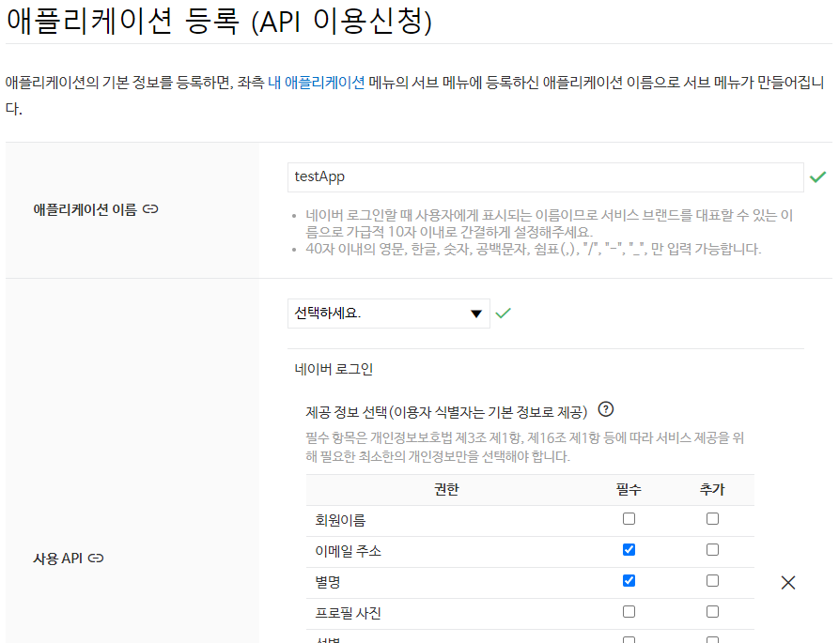Uncheck 별명 필수 checkbox

point(629,580)
